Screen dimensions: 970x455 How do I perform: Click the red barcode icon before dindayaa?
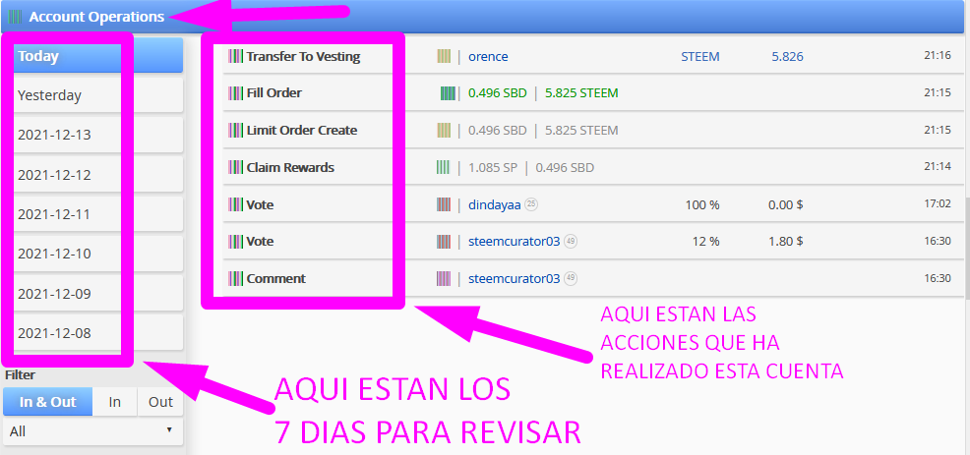444,204
